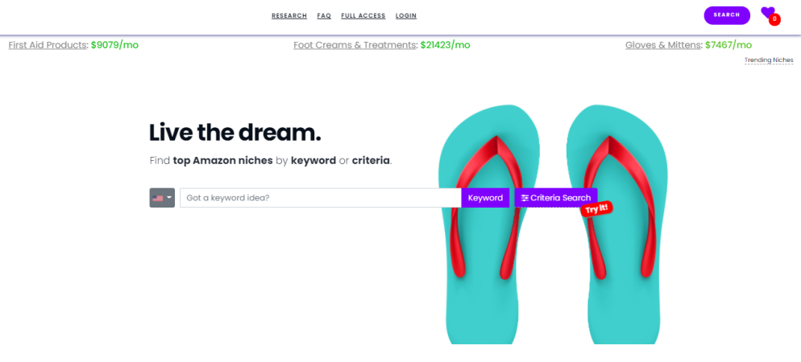Go to Full Access page

pyautogui.click(x=363, y=16)
